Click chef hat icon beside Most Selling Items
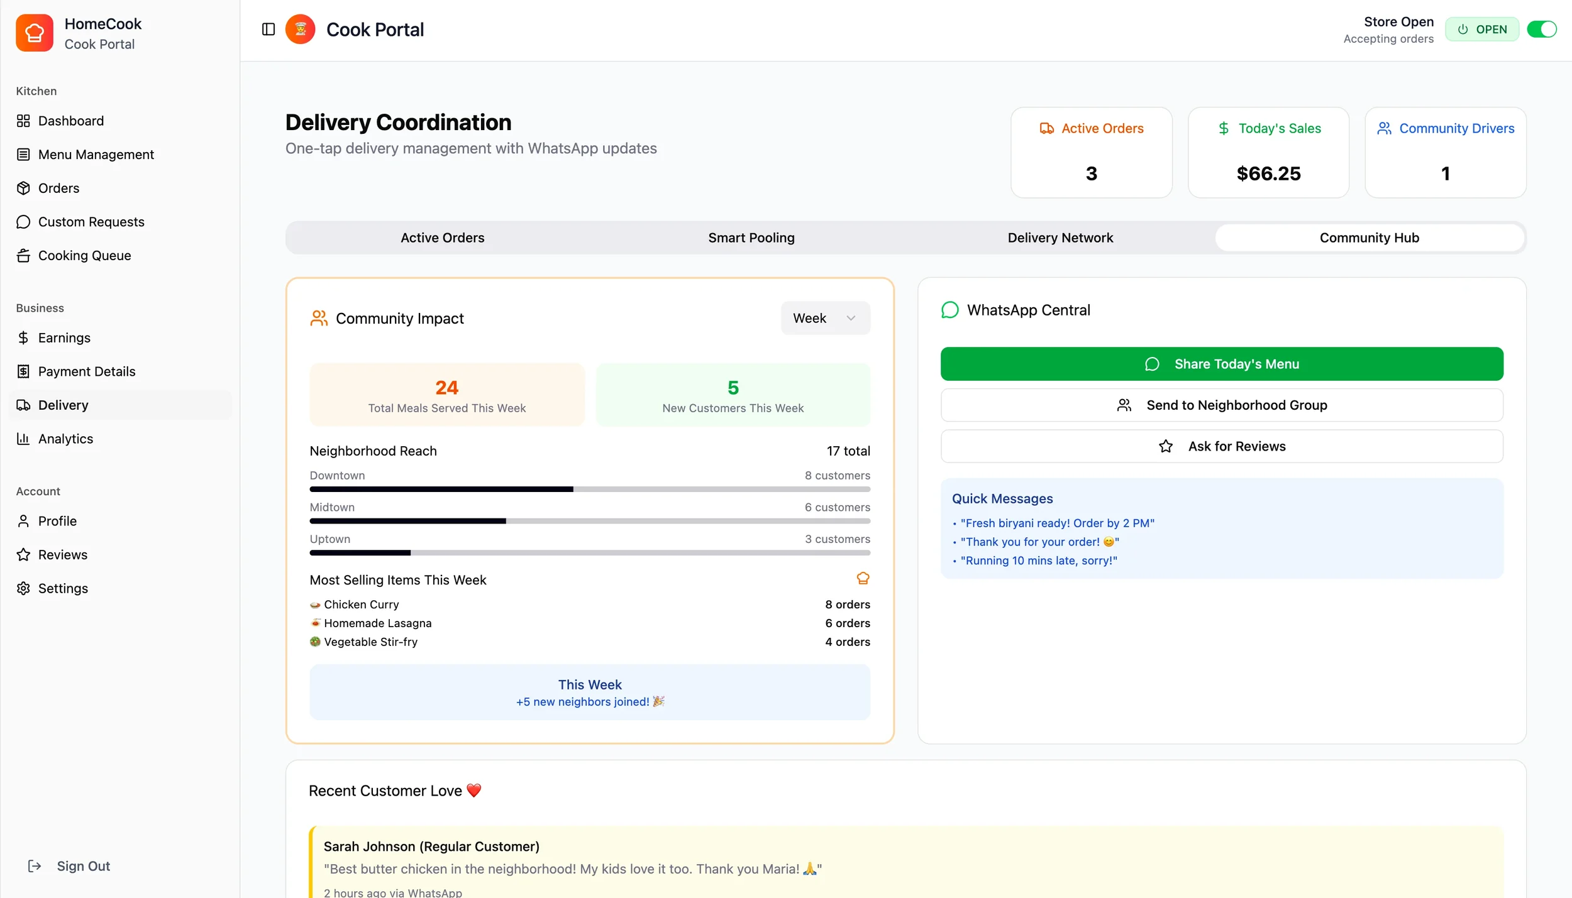The image size is (1572, 898). click(x=863, y=578)
